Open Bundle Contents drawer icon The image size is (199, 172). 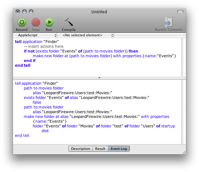(169, 22)
